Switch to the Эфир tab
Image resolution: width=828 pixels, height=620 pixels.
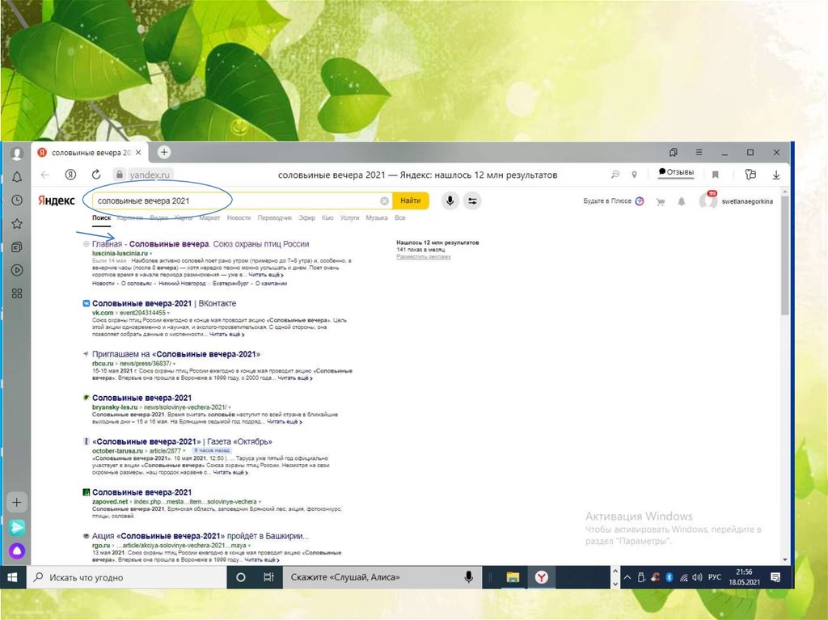pyautogui.click(x=306, y=217)
